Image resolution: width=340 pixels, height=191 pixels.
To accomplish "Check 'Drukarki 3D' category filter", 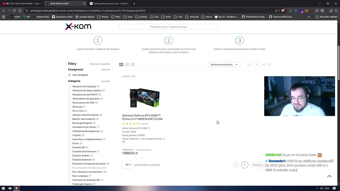I will tap(70, 147).
